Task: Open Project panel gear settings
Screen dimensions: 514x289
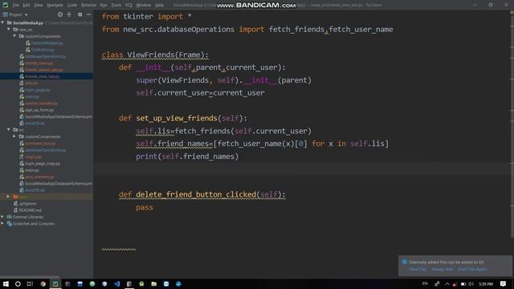Action: [x=80, y=14]
